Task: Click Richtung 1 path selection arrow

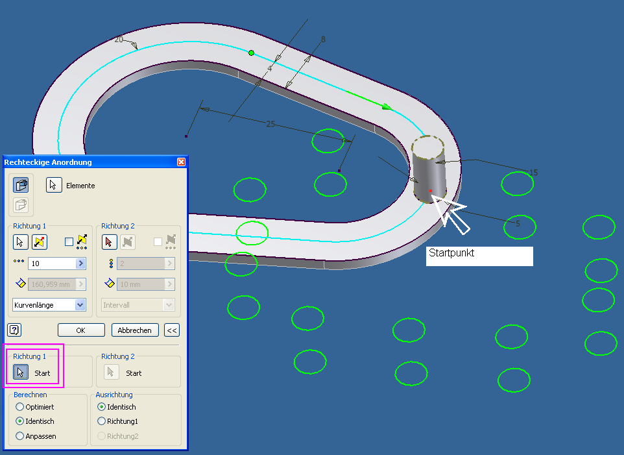Action: pyautogui.click(x=20, y=242)
